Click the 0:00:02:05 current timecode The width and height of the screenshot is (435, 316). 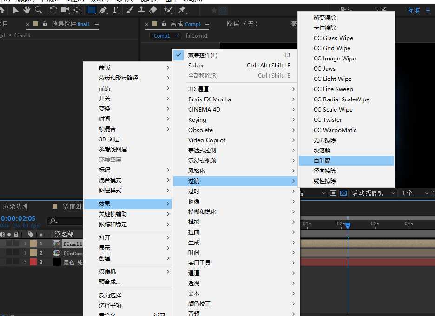[18, 218]
